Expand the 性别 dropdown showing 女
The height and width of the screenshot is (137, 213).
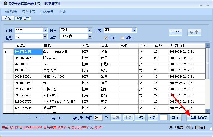pyautogui.click(x=45, y=37)
